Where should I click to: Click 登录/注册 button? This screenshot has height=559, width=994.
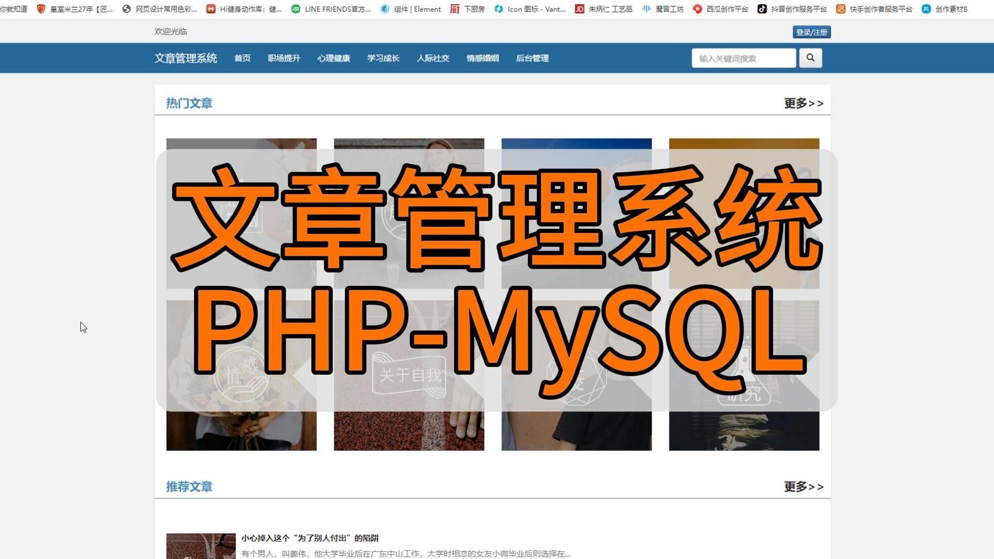(x=811, y=32)
